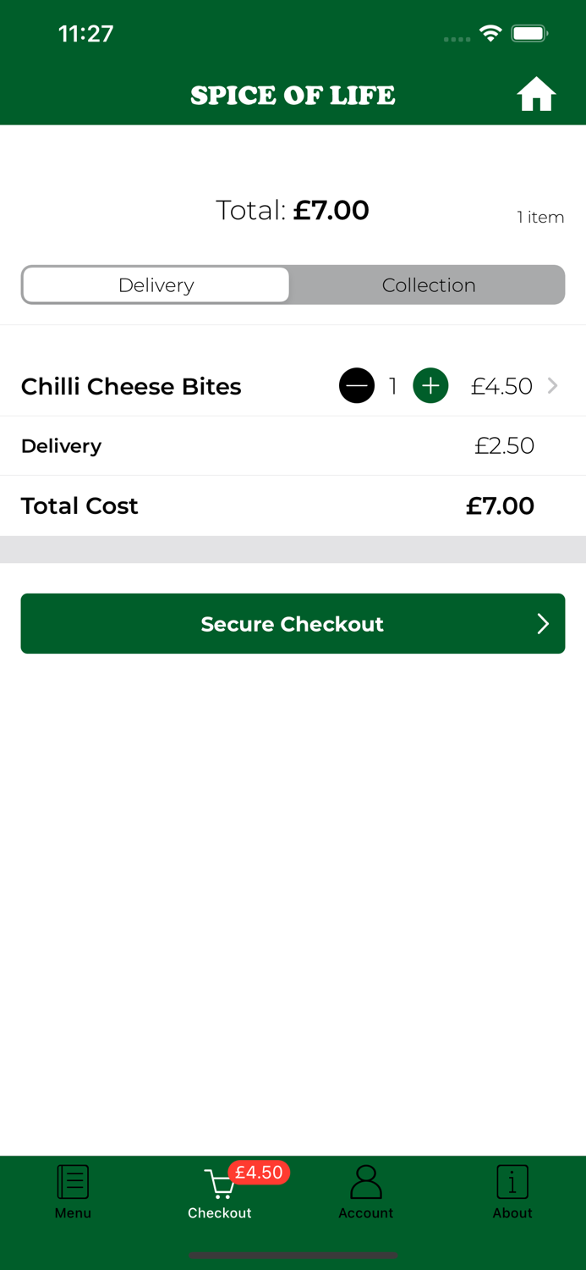586x1270 pixels.
Task: Tap the Chilli Cheese Bites item row
Action: [131, 385]
